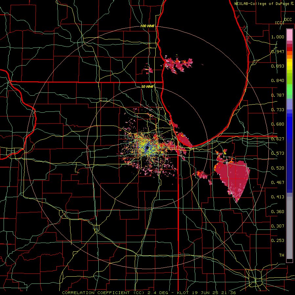Select the 0.413 scale value

click(x=278, y=197)
